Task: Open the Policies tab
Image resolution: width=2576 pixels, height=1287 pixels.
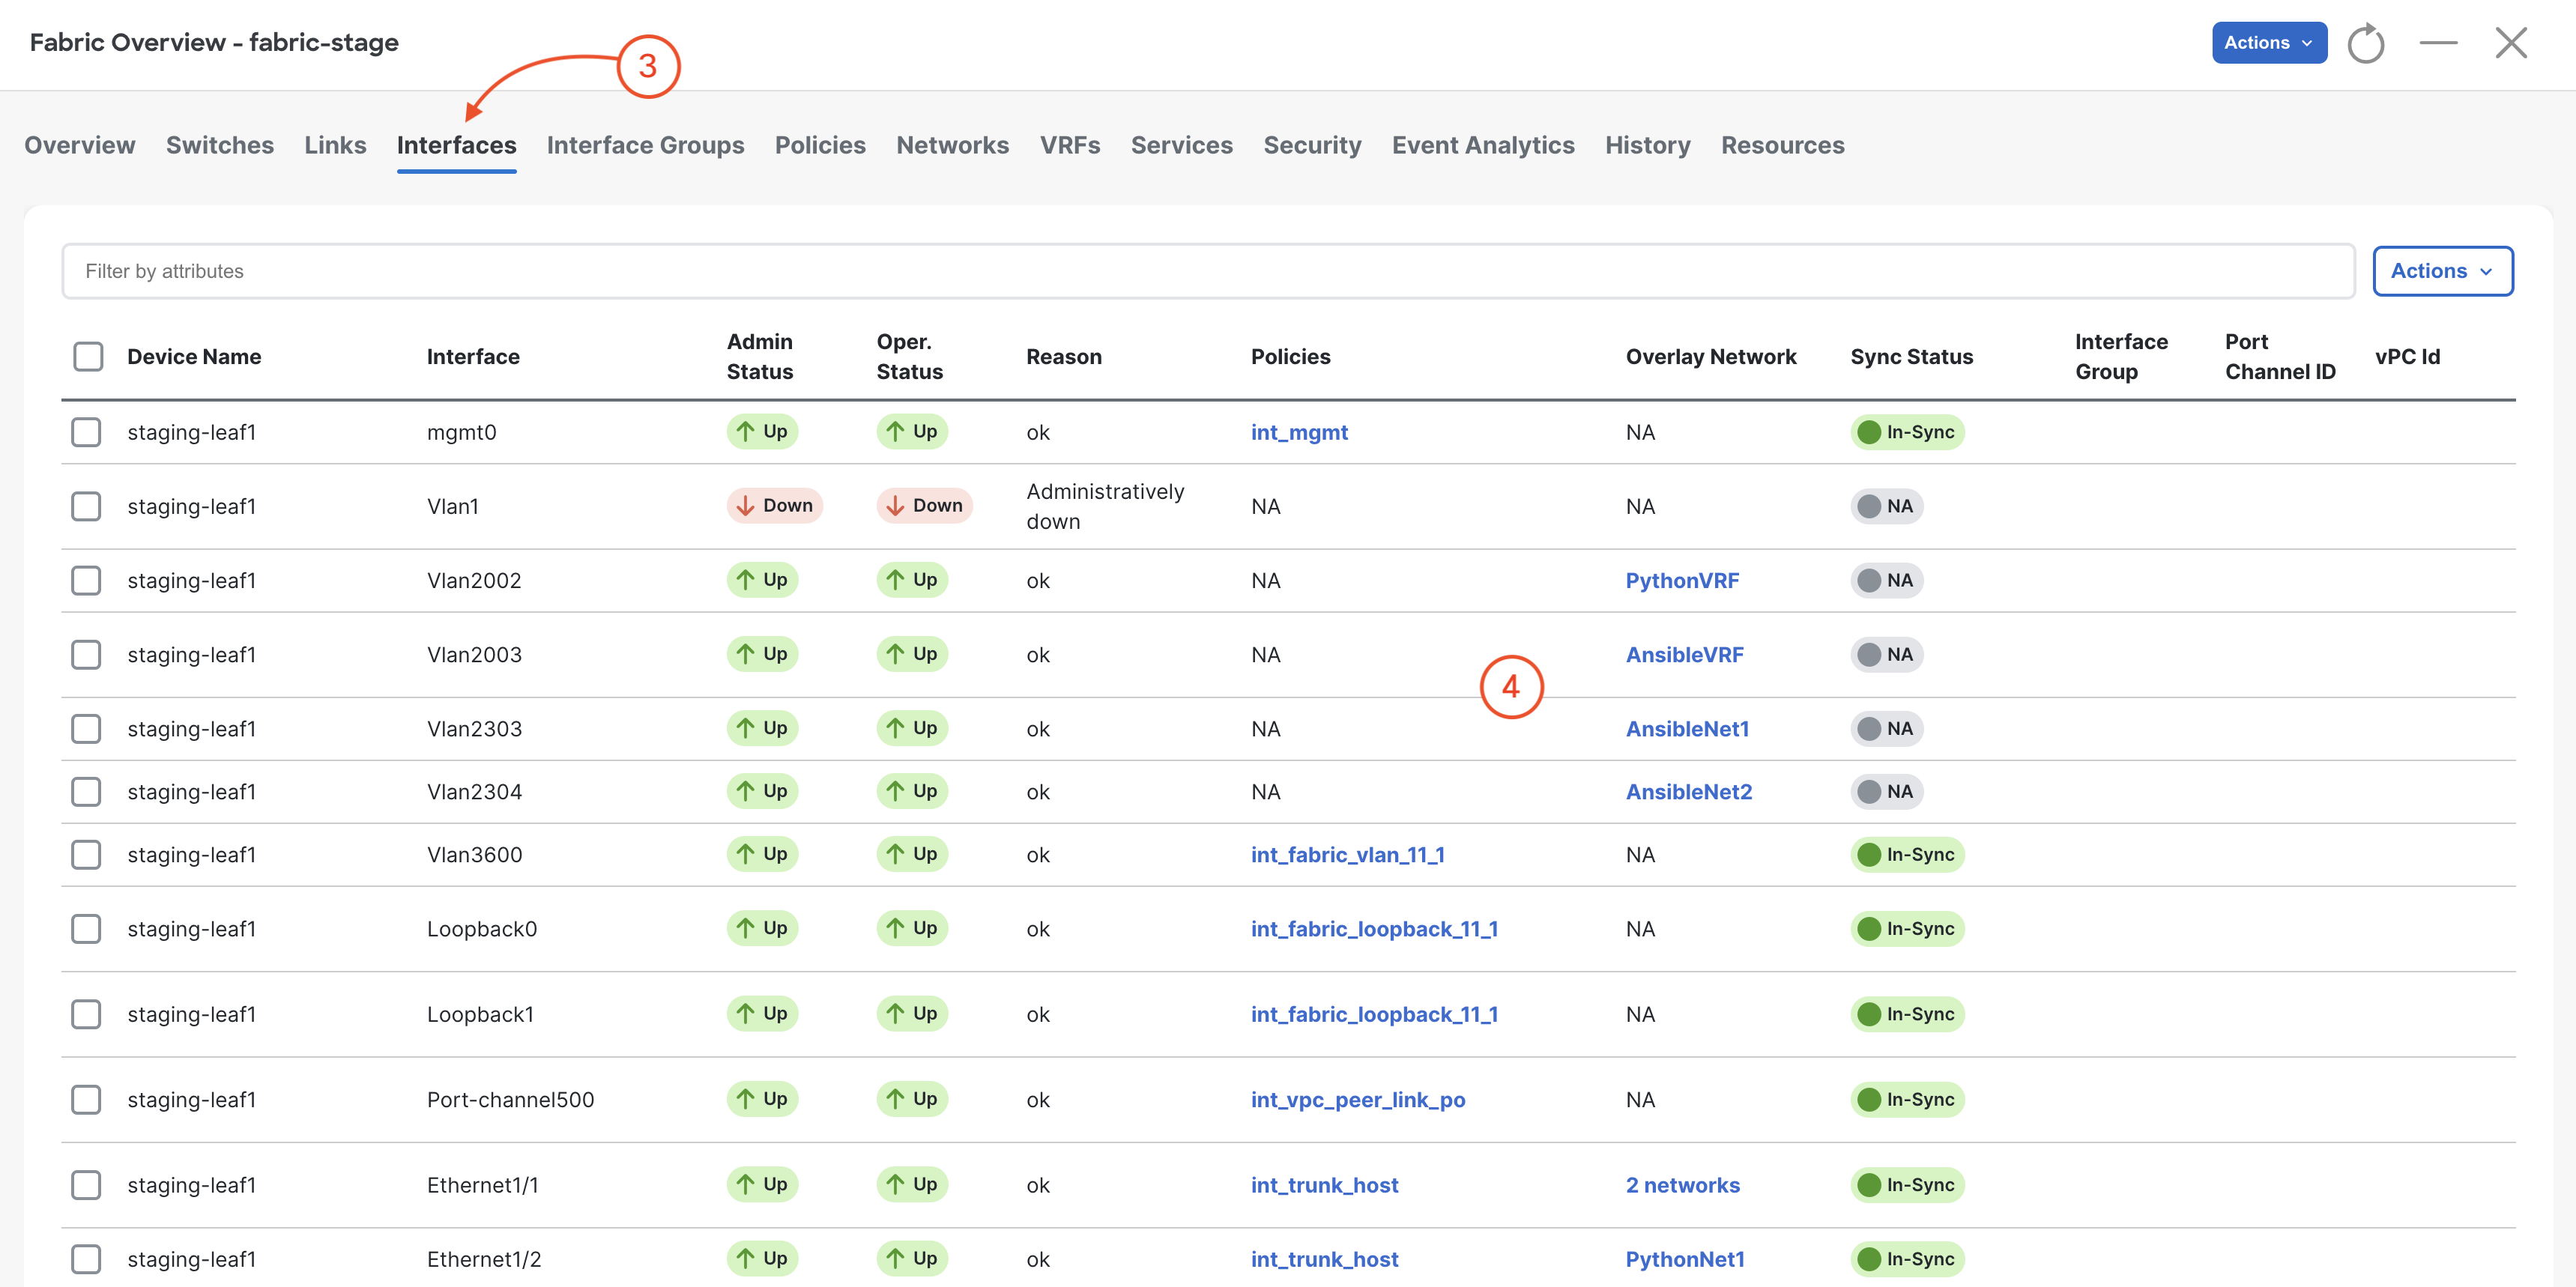Action: pos(820,145)
